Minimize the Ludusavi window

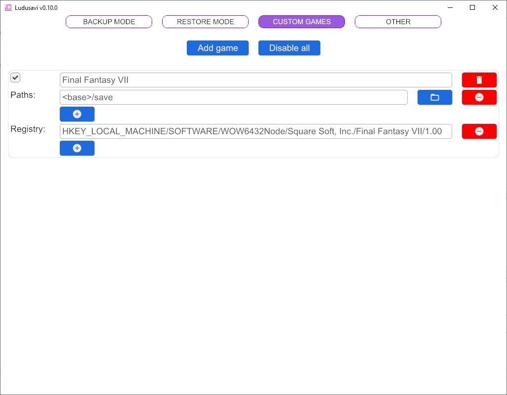pyautogui.click(x=450, y=7)
